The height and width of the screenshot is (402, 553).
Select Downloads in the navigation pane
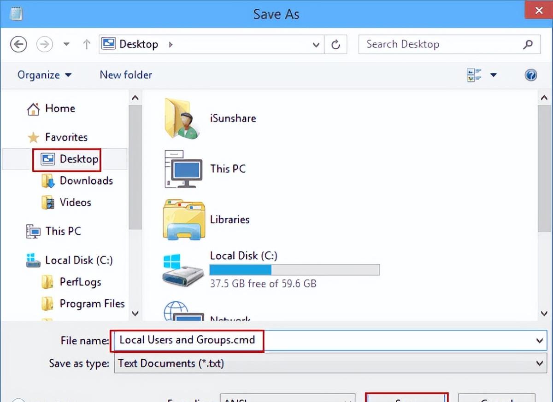click(x=86, y=181)
